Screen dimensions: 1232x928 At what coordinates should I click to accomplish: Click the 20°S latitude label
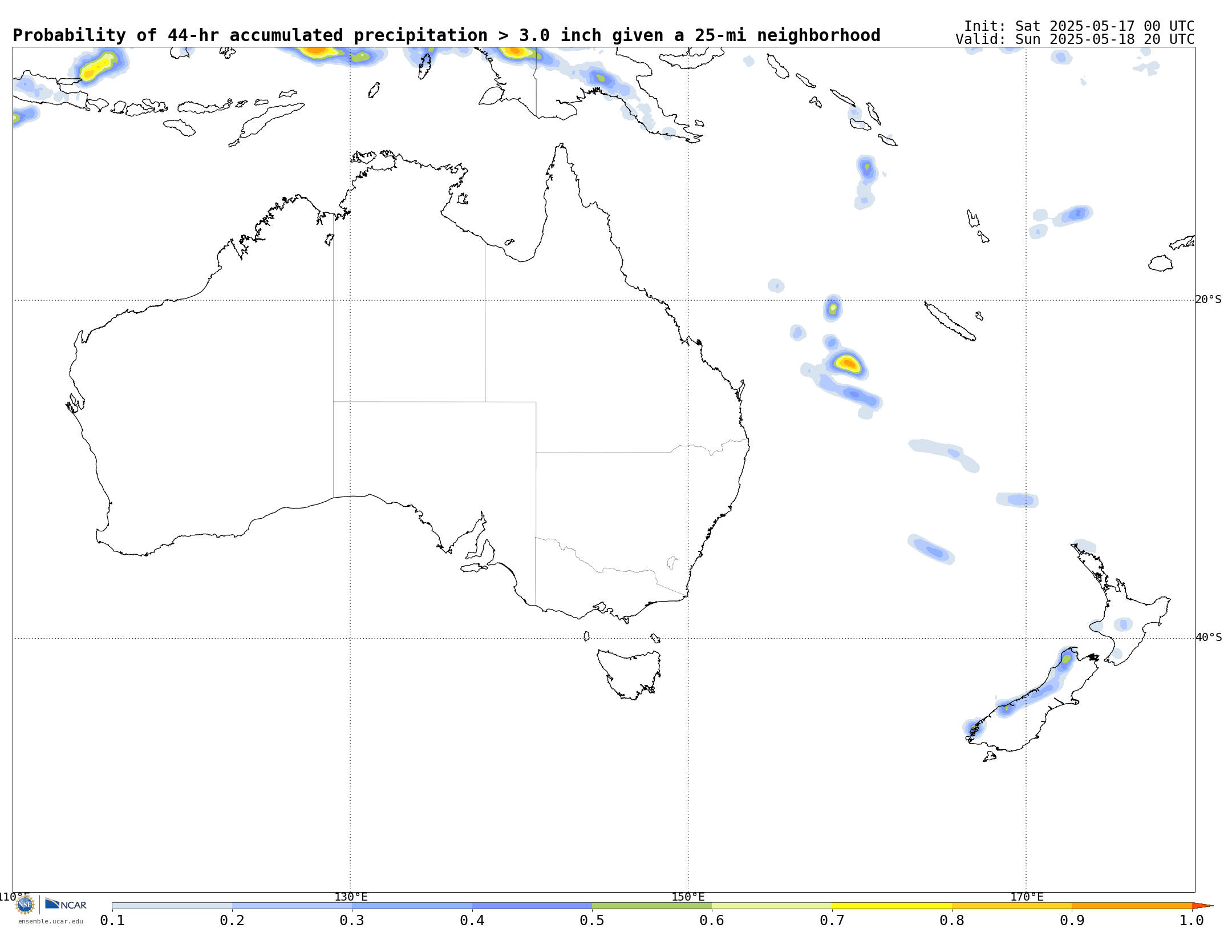[1208, 300]
